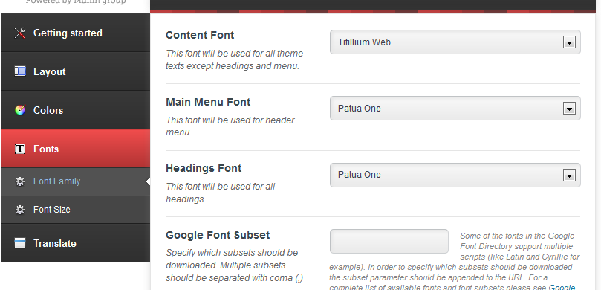
Task: Click the gear icon next to Font Size
Action: (20, 210)
